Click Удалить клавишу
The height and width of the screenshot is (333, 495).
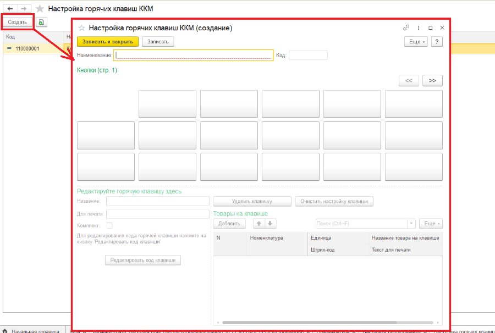[x=252, y=201]
